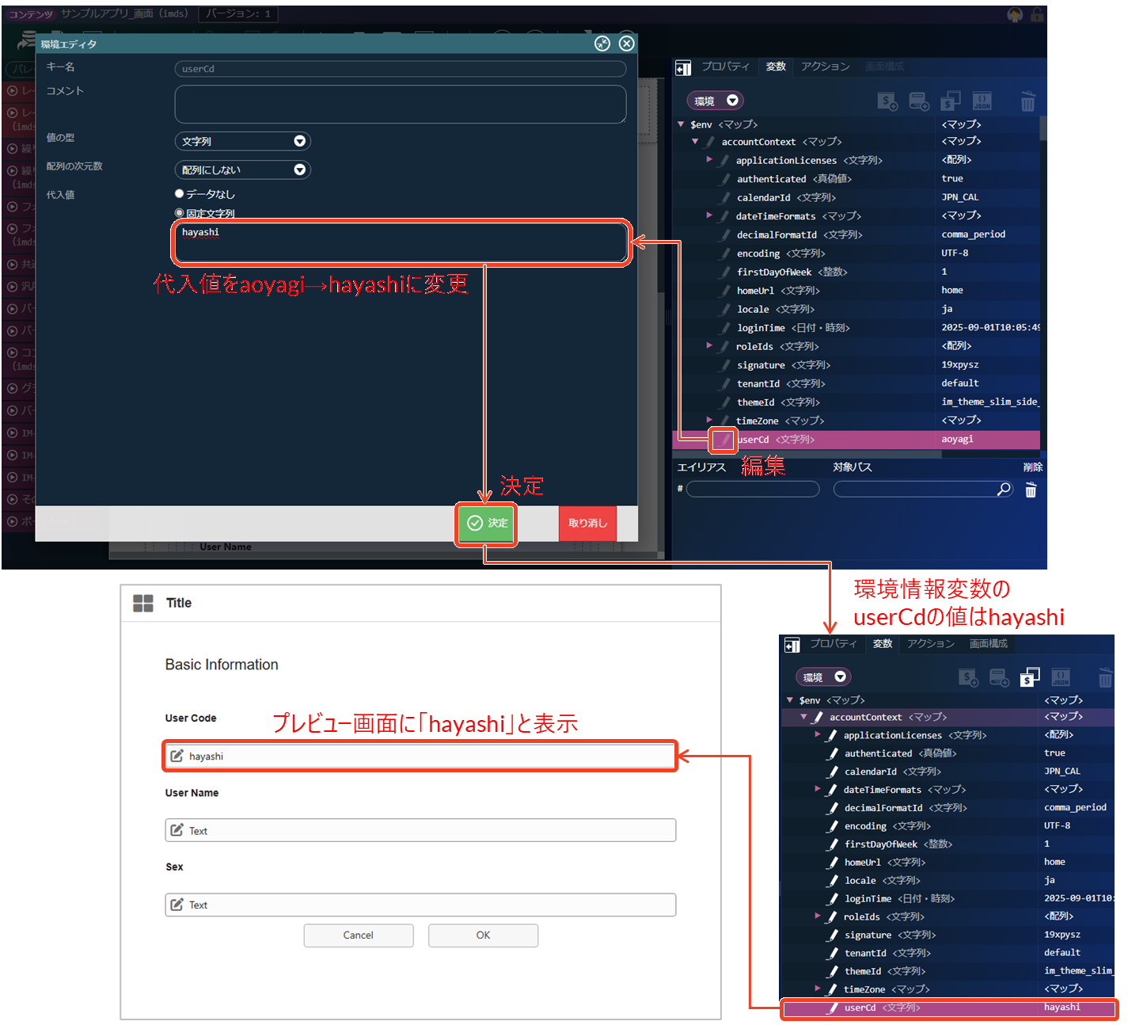The height and width of the screenshot is (1025, 1128).
Task: Open the 配列にしない array dimension dropdown
Action: 242,170
